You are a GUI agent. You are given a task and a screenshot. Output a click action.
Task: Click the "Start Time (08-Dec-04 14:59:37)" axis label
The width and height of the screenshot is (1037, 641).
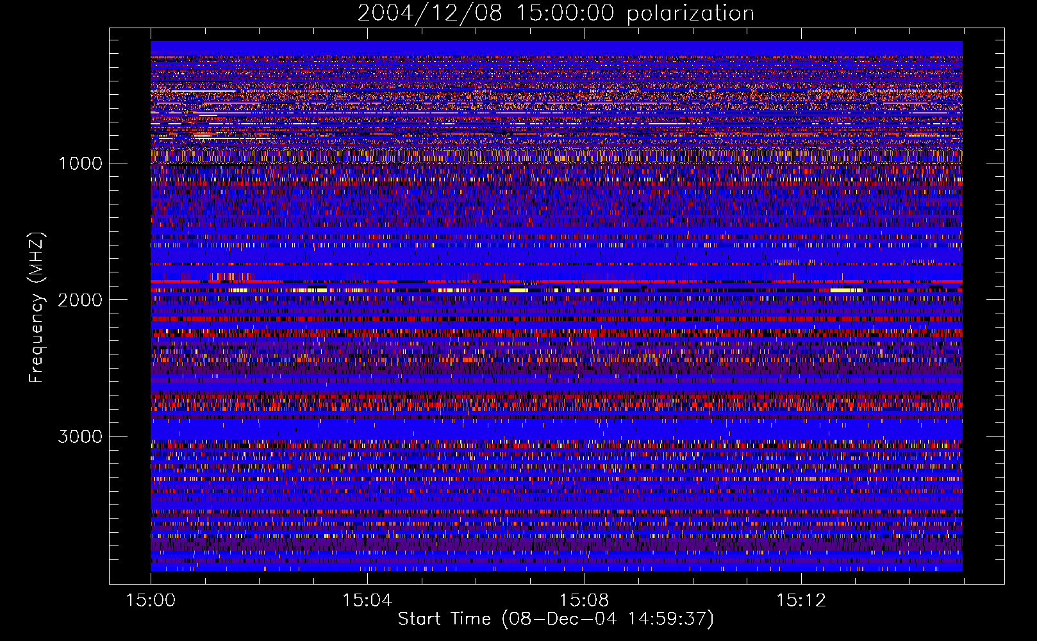(x=556, y=619)
